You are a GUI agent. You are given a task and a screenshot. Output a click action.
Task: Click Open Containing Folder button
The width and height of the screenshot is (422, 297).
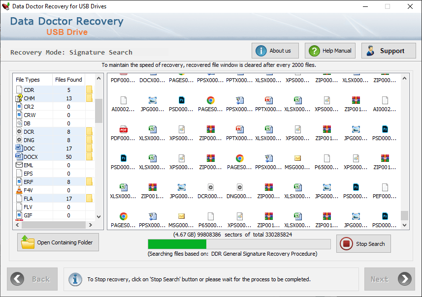pos(58,242)
